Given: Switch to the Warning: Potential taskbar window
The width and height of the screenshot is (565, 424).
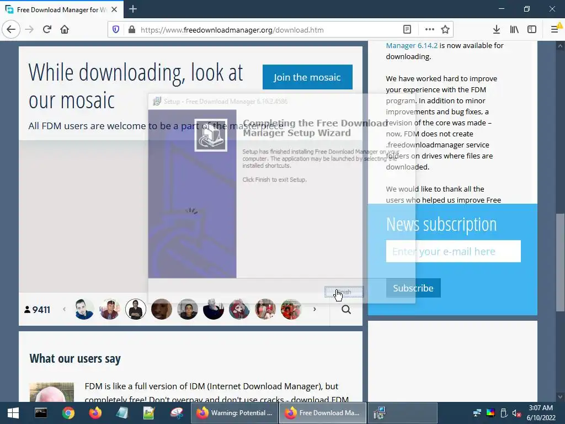Looking at the screenshot, I should [235, 413].
